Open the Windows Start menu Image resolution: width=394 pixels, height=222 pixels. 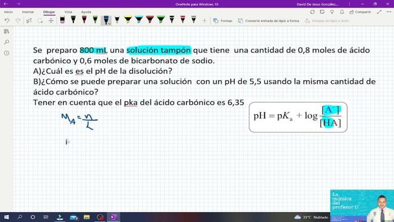[7, 217]
